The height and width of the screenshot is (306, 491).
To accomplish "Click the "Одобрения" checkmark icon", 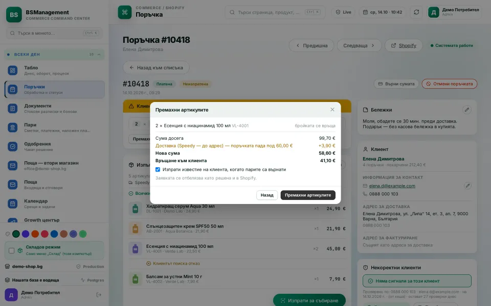I will [x=12, y=146].
